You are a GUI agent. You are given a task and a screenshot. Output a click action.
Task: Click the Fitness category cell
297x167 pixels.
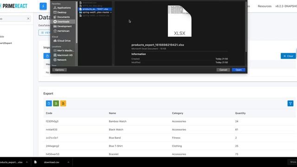coord(176,138)
